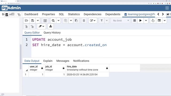Open the pgAdmin hamburger menu
The height and width of the screenshot is (96, 171).
(167, 8)
